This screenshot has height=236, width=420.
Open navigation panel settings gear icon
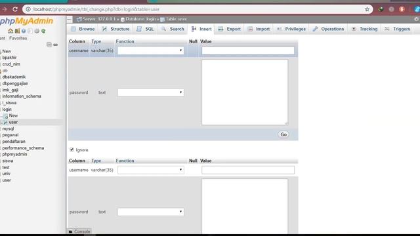point(37,31)
